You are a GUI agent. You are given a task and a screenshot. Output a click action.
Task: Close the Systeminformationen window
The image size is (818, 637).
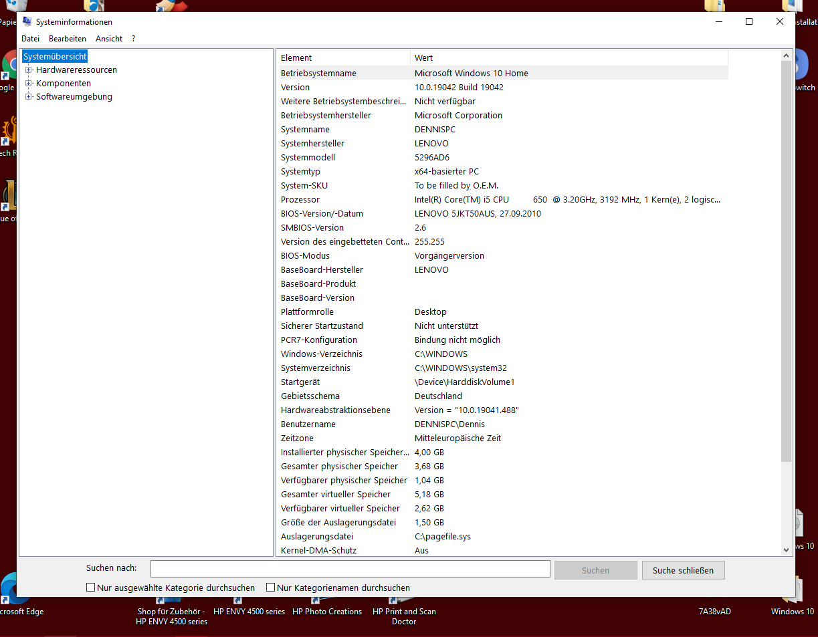pyautogui.click(x=780, y=21)
